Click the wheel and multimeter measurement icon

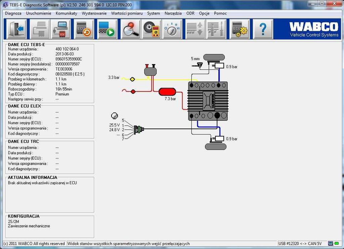[x=152, y=29]
